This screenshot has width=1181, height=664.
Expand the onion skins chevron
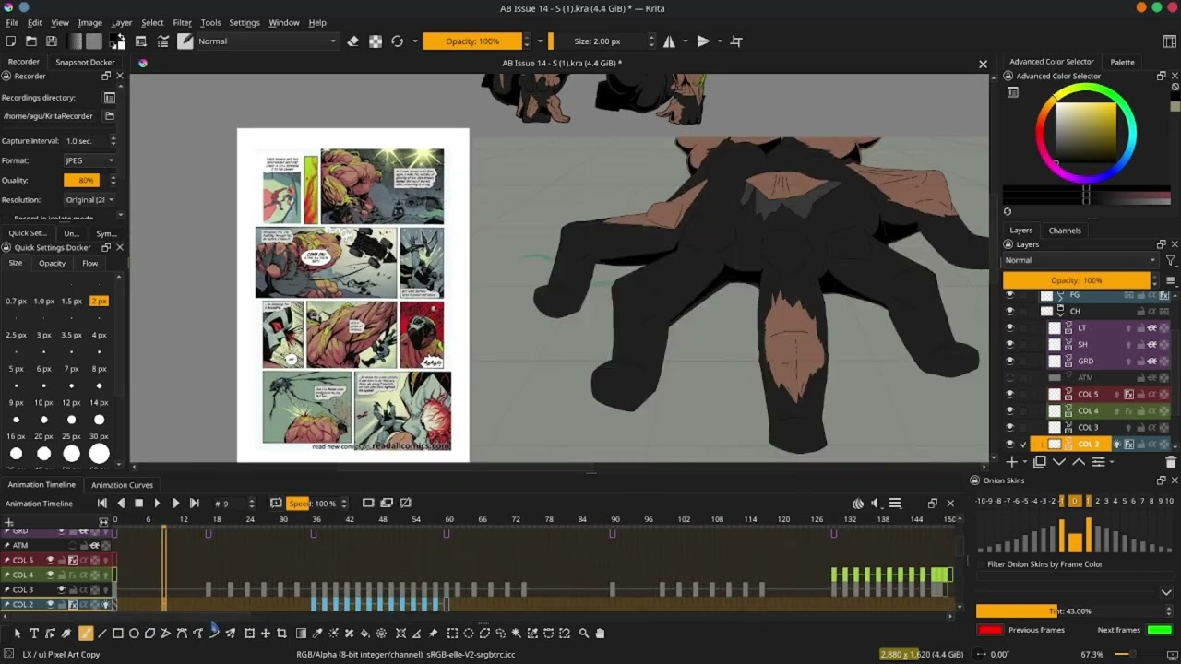pos(1166,593)
